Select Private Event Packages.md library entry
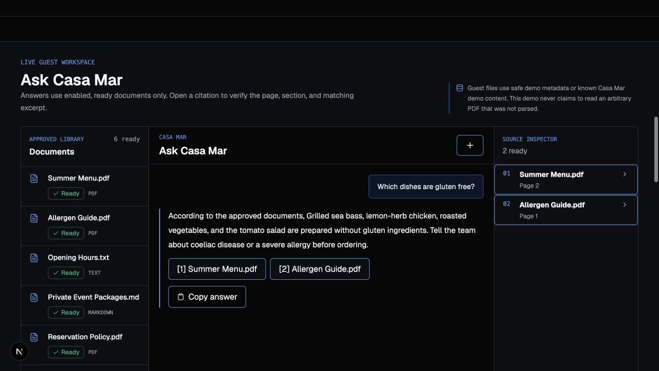659x371 pixels. (x=84, y=306)
